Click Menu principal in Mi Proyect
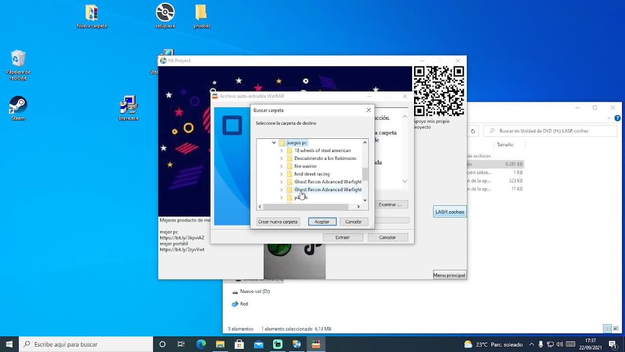The width and height of the screenshot is (625, 352). tap(449, 275)
